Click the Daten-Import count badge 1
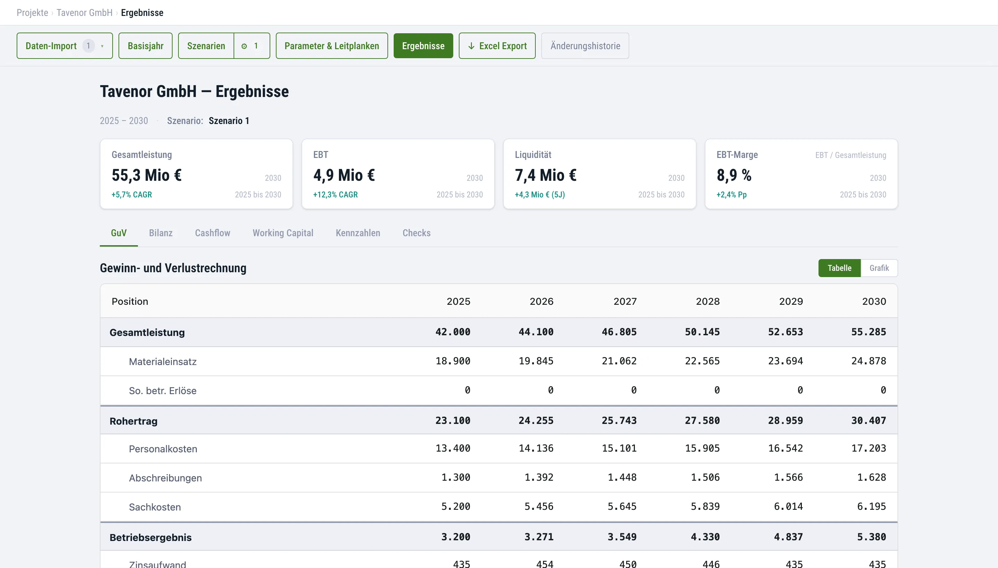Viewport: 998px width, 568px height. (x=89, y=46)
